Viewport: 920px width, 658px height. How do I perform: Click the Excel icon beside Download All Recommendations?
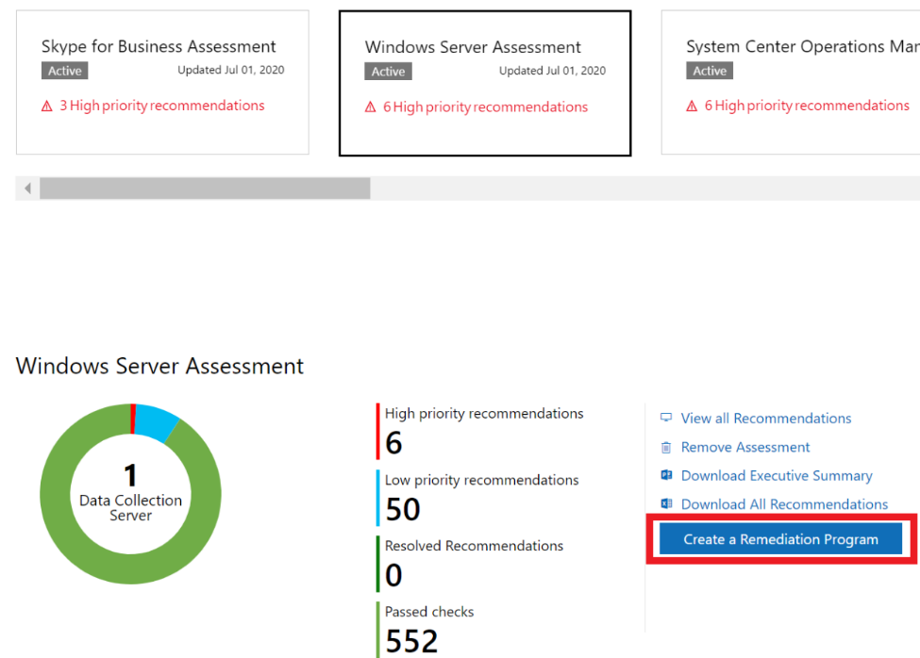(666, 504)
